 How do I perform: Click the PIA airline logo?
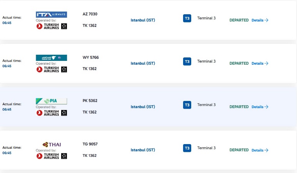point(51,101)
